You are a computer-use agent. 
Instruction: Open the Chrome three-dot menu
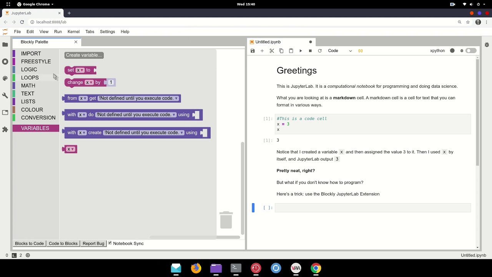click(x=486, y=22)
